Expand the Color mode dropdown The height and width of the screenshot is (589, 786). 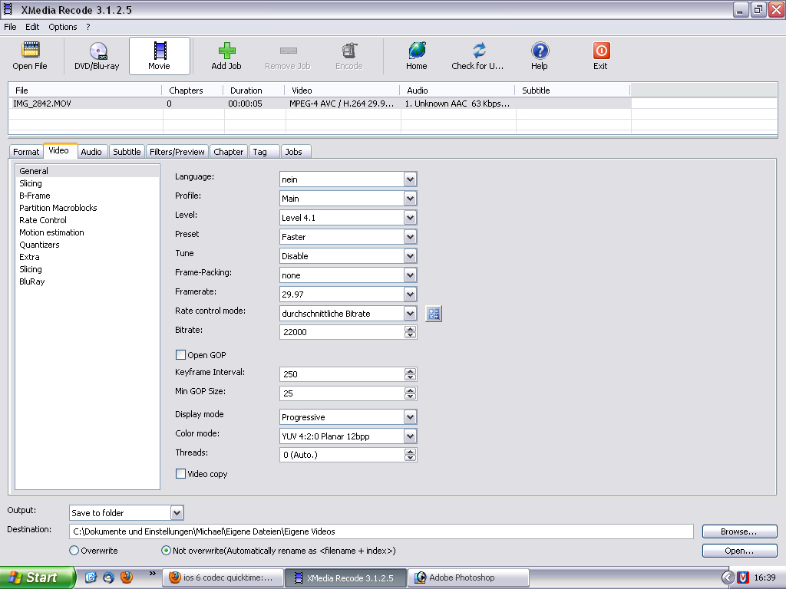pos(411,436)
